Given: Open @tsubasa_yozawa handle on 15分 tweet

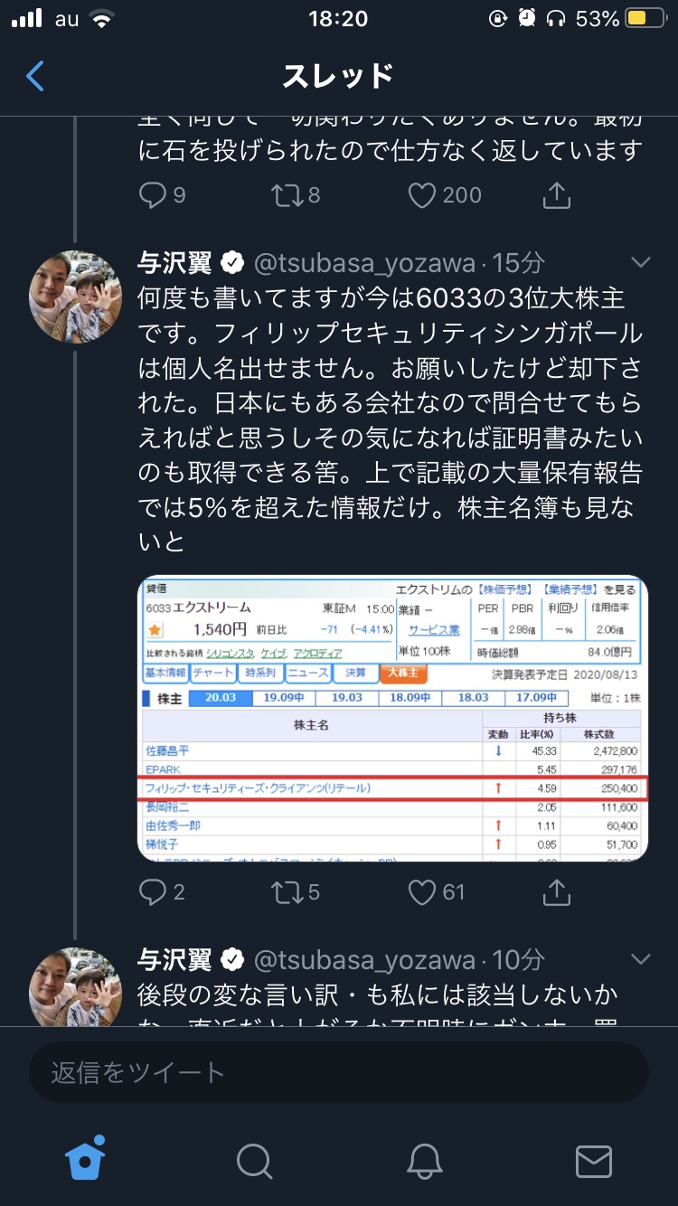Looking at the screenshot, I should click(365, 263).
